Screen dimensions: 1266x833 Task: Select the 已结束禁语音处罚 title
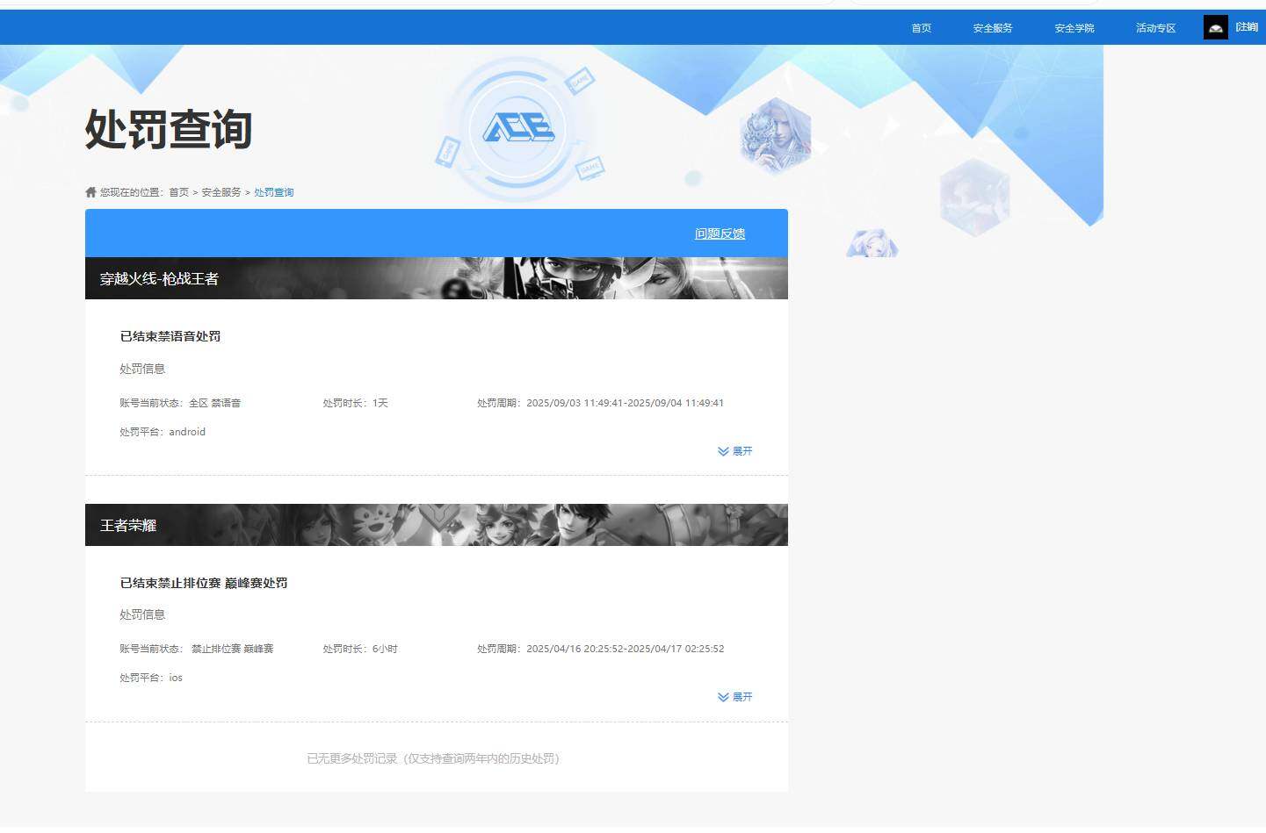coord(170,336)
